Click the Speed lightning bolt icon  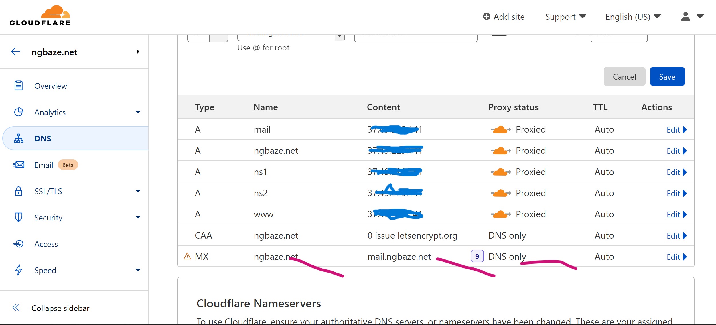coord(19,270)
